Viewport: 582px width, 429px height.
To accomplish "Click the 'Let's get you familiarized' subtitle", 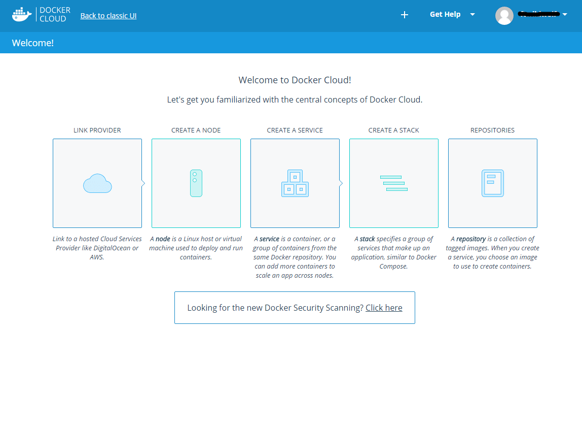I will [295, 100].
